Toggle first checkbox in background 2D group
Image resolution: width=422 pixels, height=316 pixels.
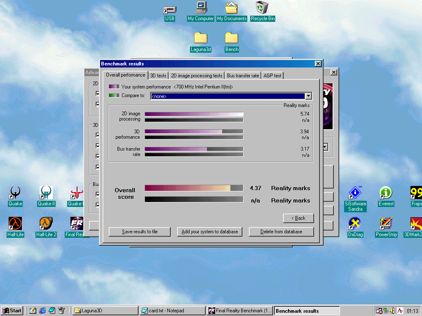click(x=97, y=94)
